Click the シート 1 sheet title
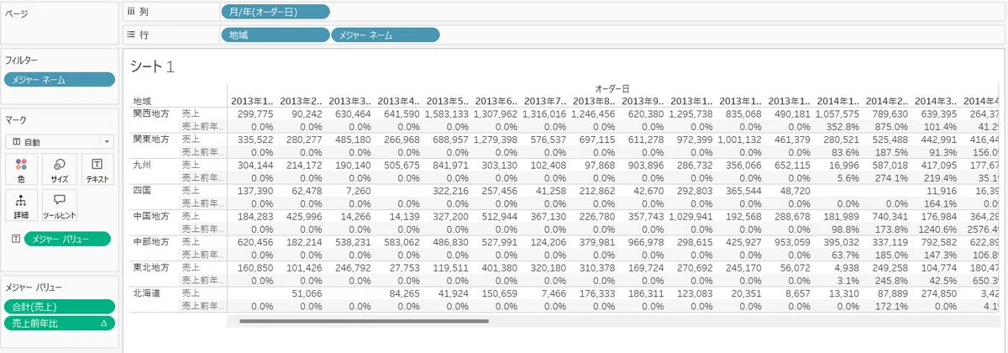1008x353 pixels. click(x=153, y=67)
